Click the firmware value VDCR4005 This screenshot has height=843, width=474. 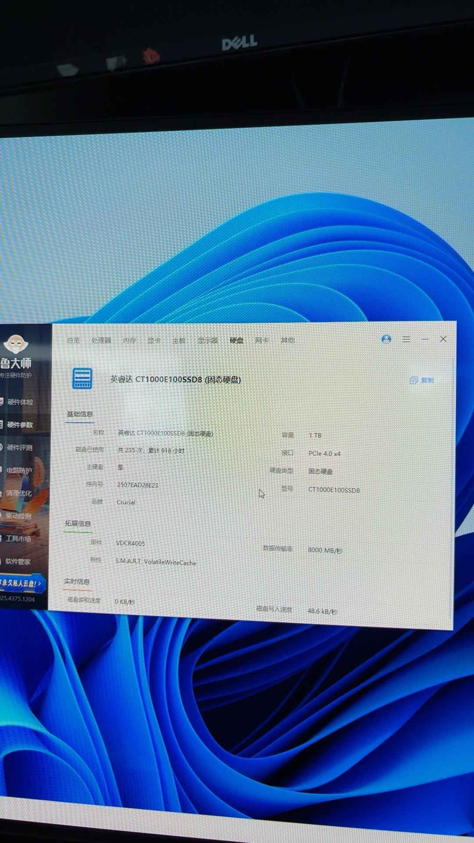point(130,543)
